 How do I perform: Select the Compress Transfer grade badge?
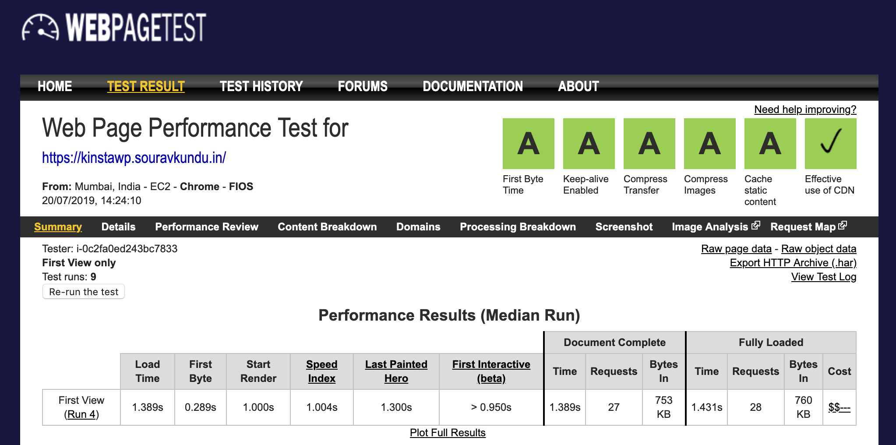(649, 144)
